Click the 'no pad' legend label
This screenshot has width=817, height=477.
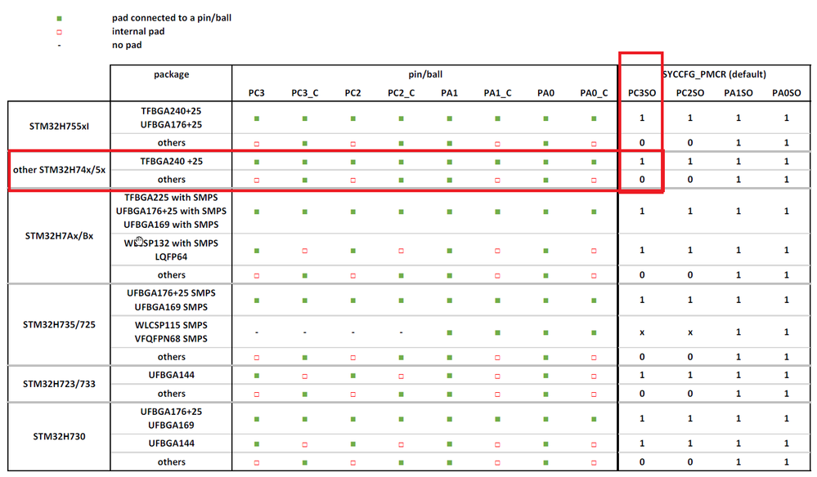pos(127,45)
